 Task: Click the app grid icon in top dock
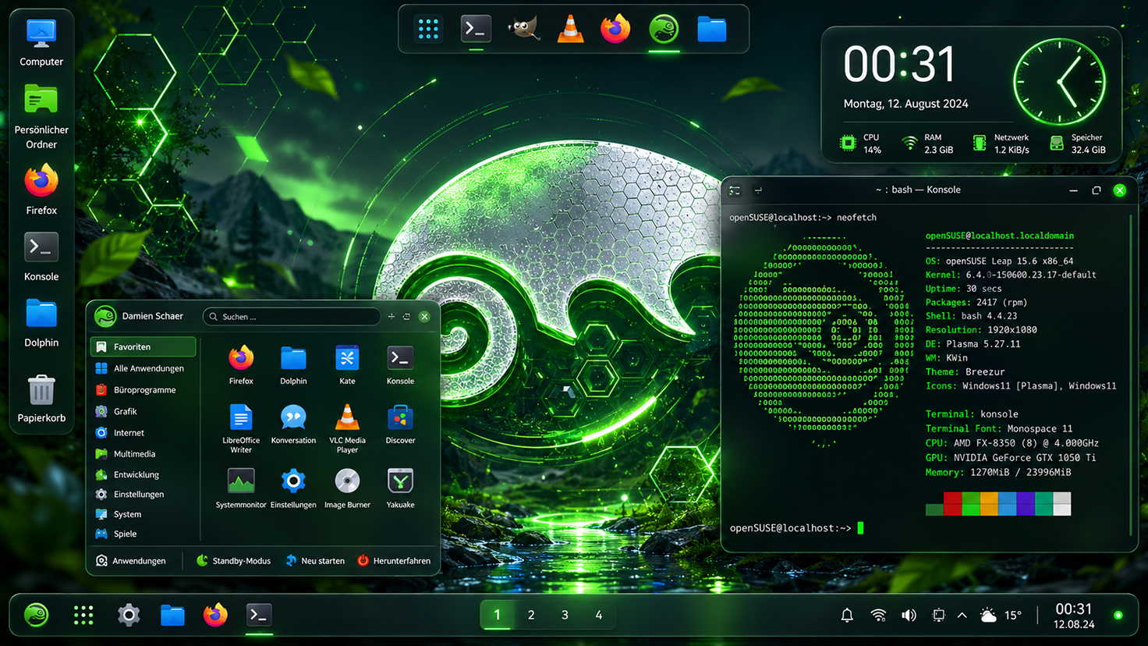[x=428, y=30]
